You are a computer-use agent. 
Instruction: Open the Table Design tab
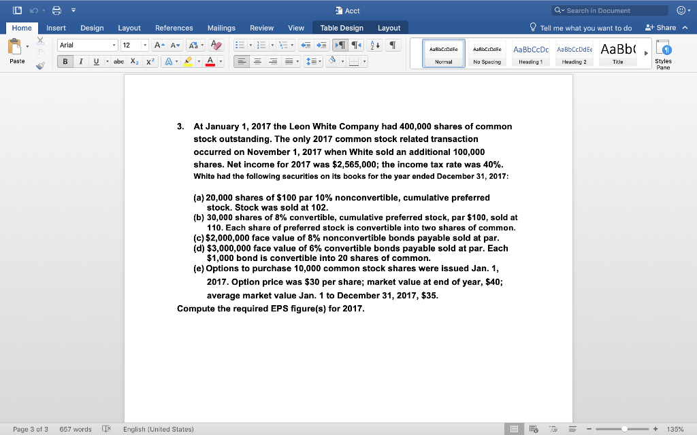(342, 28)
